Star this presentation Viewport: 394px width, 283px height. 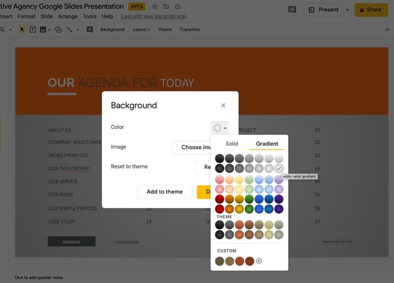pyautogui.click(x=154, y=6)
